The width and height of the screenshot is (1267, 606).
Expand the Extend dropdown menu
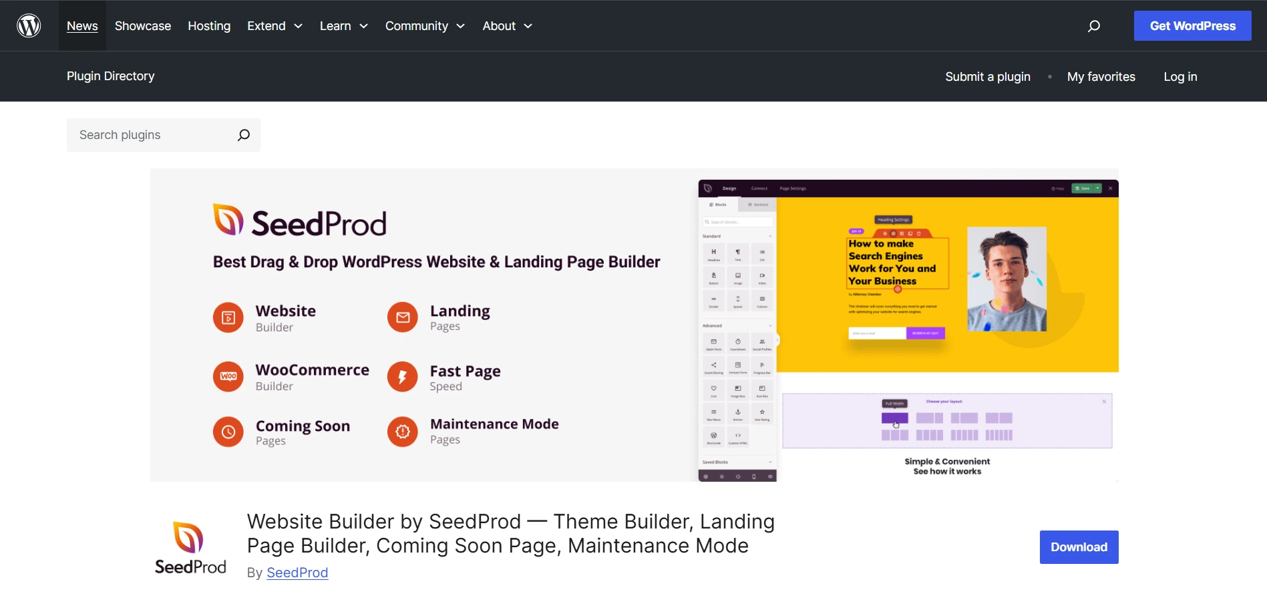coord(275,26)
